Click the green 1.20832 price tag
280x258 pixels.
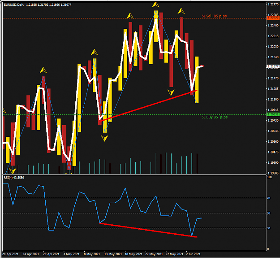tap(273, 114)
